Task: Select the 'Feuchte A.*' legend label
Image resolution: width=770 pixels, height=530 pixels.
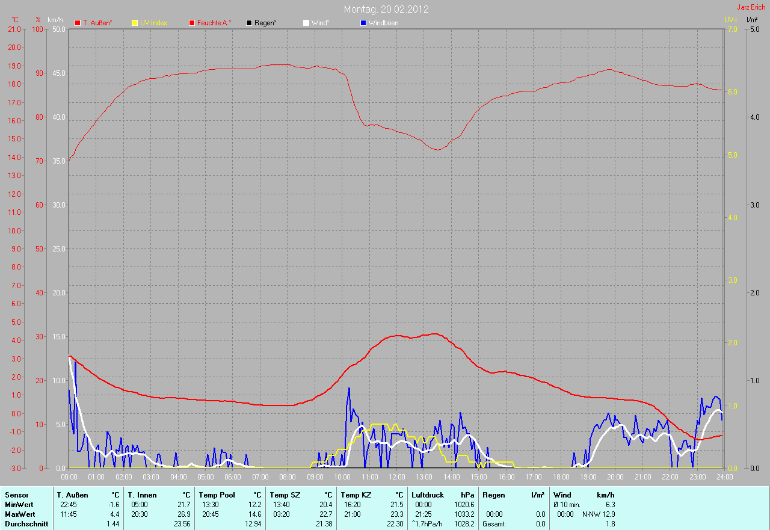Action: pyautogui.click(x=214, y=23)
